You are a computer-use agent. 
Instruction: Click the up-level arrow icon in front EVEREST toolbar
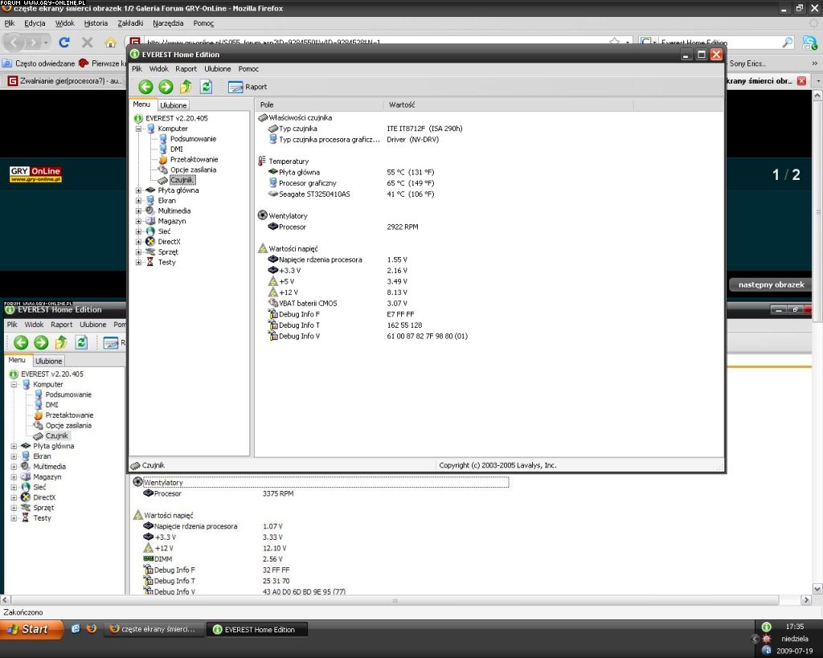(x=186, y=87)
